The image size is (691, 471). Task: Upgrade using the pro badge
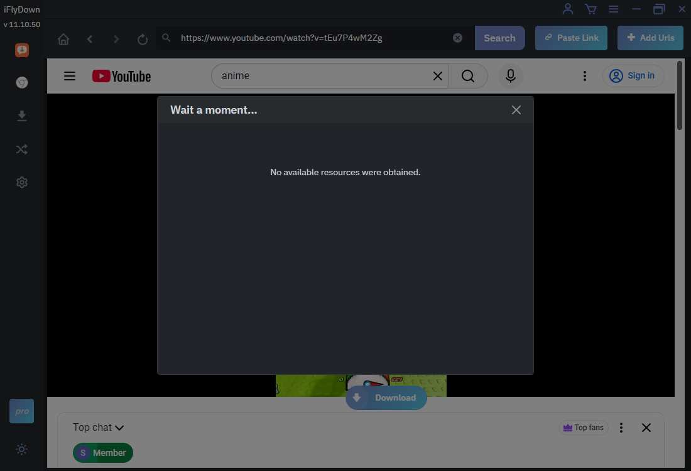click(21, 411)
